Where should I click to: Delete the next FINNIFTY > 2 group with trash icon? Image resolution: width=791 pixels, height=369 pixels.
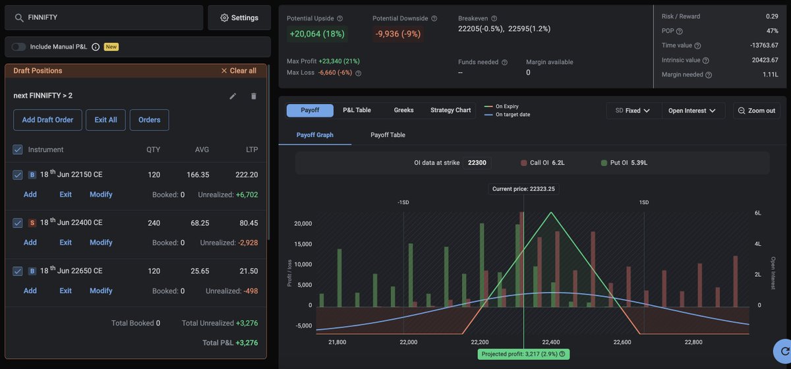(254, 96)
